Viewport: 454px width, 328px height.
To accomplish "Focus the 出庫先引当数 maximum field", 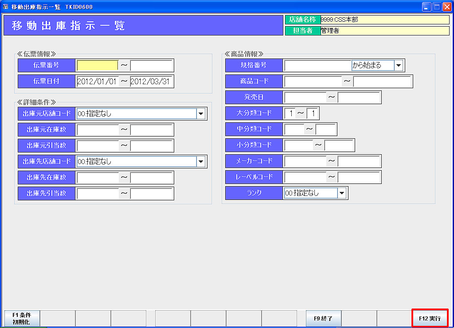I will (151, 194).
